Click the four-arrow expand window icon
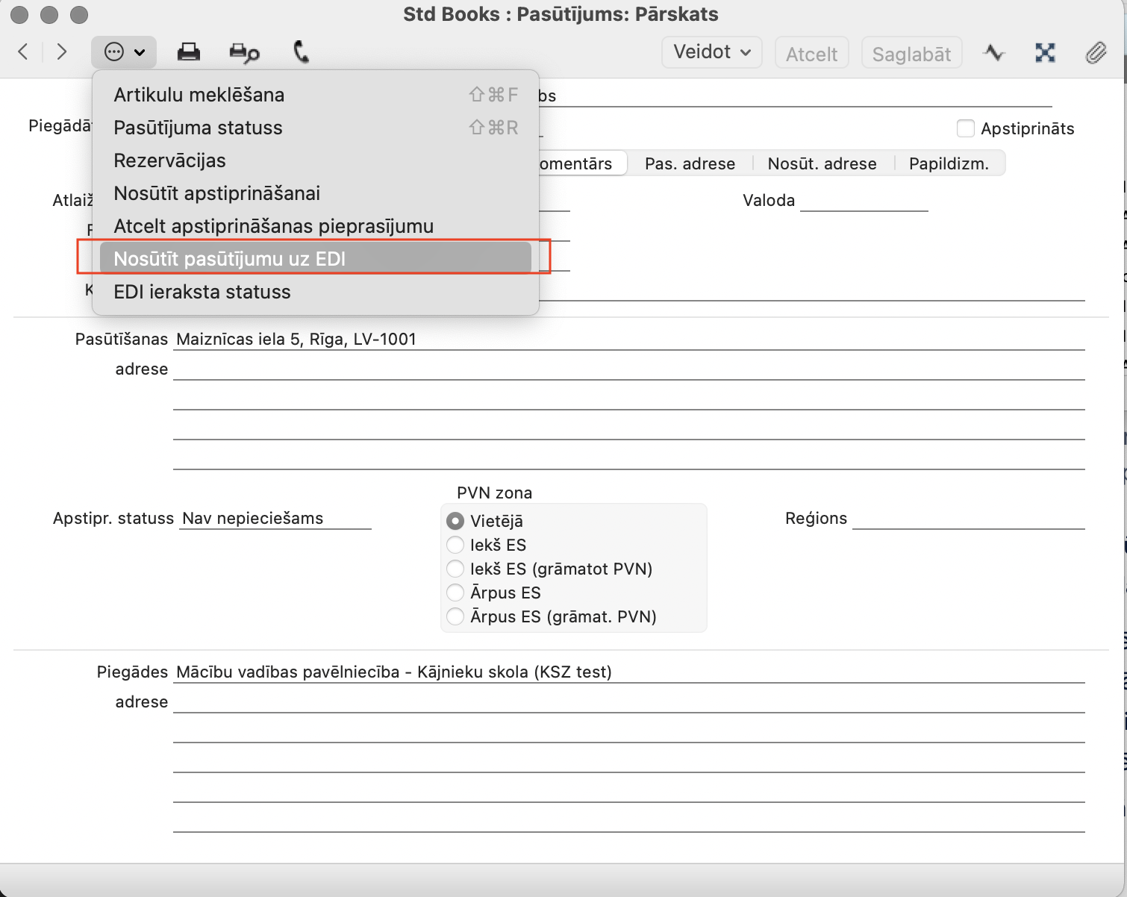The height and width of the screenshot is (897, 1127). point(1045,52)
